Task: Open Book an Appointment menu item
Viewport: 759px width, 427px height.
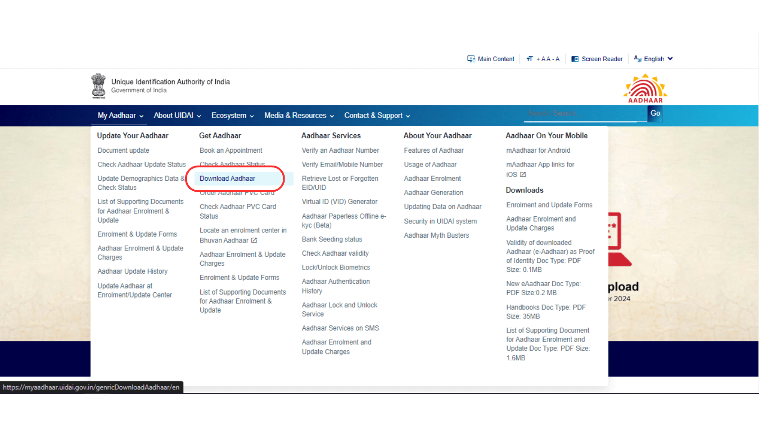Action: pos(231,150)
